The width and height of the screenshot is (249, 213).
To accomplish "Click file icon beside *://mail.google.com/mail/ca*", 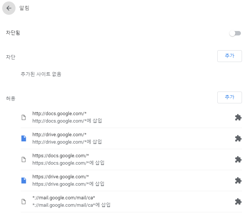I will [x=24, y=202].
